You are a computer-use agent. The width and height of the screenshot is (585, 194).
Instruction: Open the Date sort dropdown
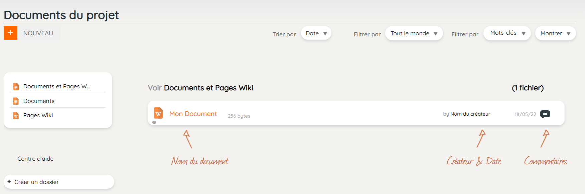pyautogui.click(x=316, y=33)
